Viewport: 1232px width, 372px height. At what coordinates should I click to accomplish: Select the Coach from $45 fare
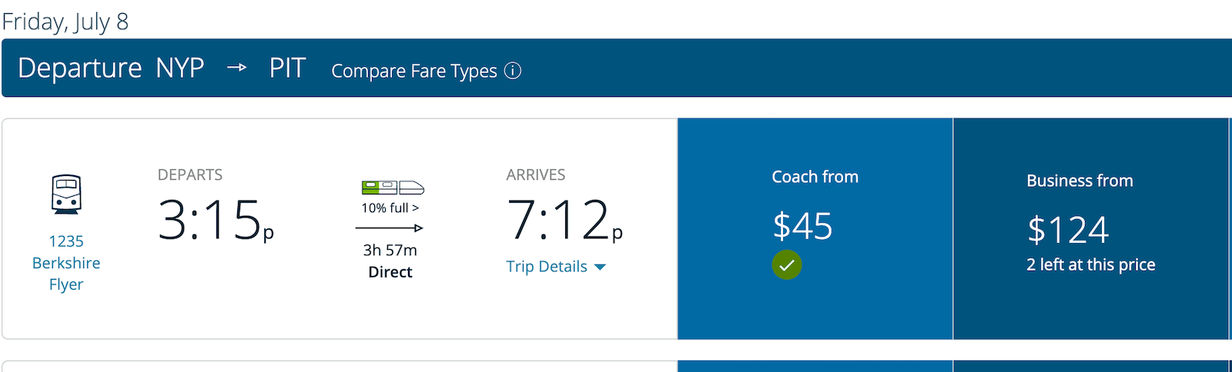815,229
